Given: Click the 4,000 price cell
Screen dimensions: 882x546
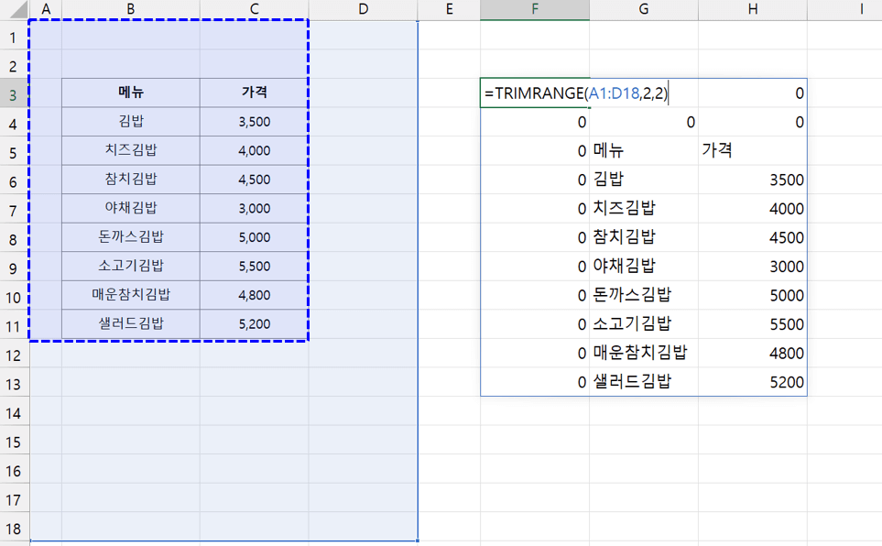Looking at the screenshot, I should point(255,150).
